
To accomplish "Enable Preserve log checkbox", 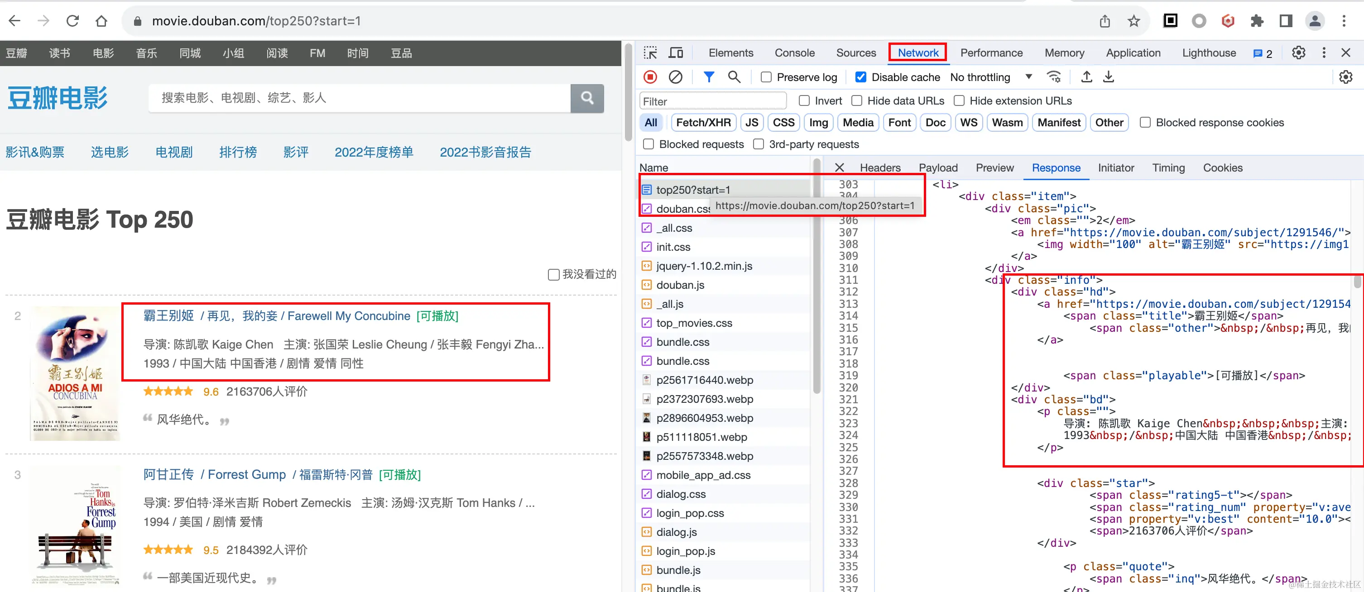I will (x=766, y=77).
